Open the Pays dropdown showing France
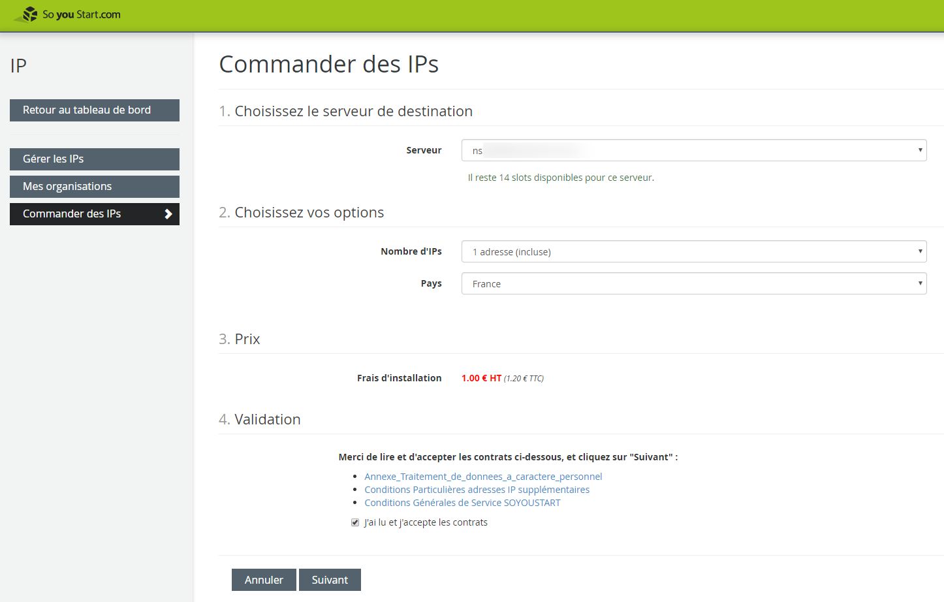944x602 pixels. click(693, 284)
